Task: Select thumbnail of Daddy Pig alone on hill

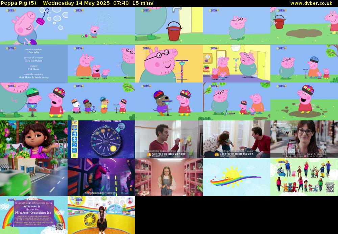Action: [x=237, y=26]
